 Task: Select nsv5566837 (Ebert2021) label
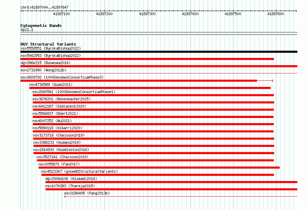pos(55,113)
